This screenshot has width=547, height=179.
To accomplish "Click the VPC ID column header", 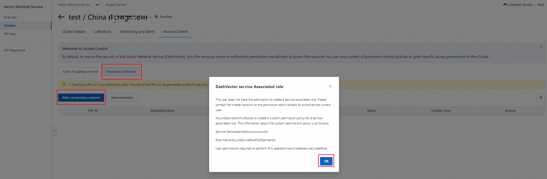I will click(93, 111).
